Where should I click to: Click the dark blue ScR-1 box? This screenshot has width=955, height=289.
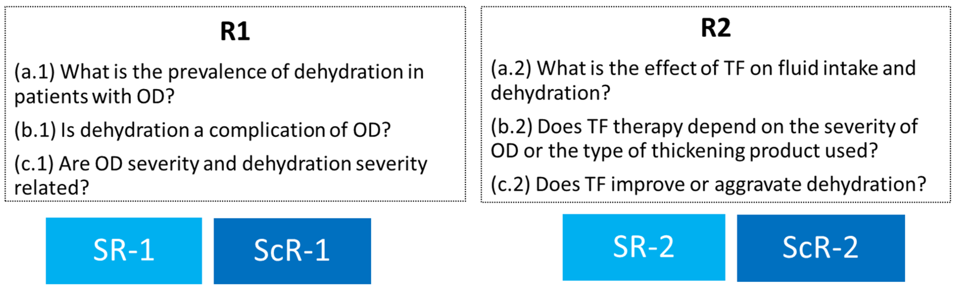point(292,251)
